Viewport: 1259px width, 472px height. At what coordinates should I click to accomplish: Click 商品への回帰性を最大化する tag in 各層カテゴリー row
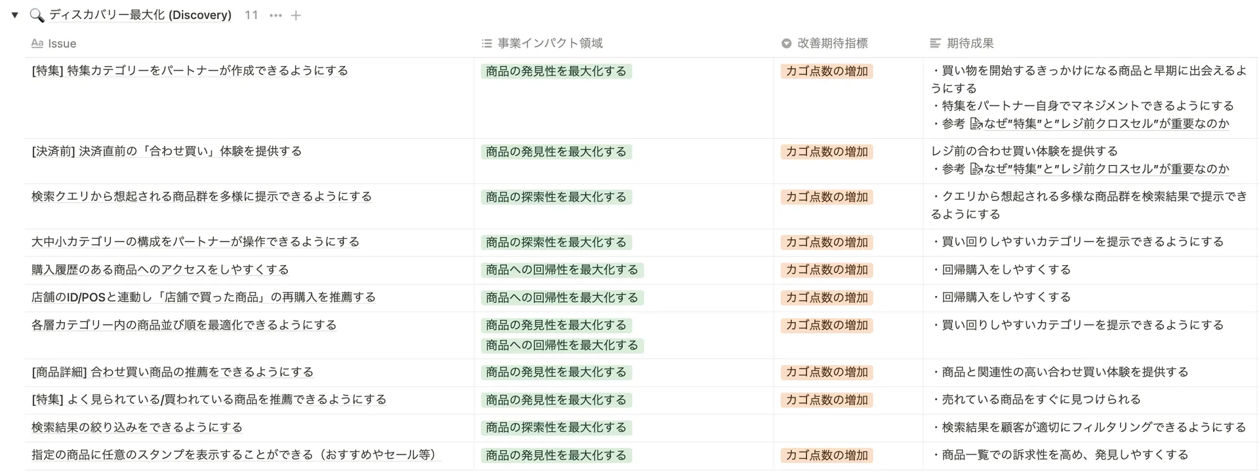point(561,345)
